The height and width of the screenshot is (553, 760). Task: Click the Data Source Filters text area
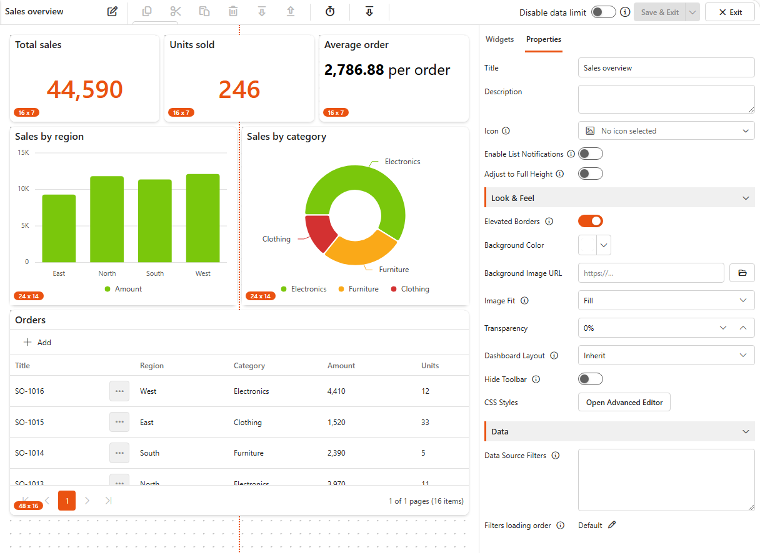click(x=666, y=480)
